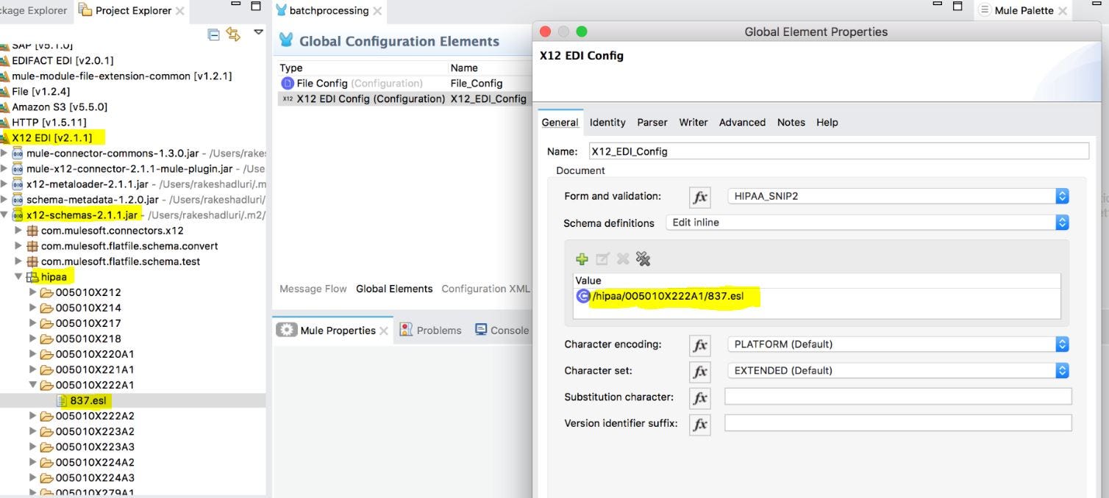Collapse x12-schemas-2.1.1.jar node

(x=4, y=215)
